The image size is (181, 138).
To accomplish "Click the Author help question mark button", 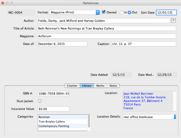I will click(x=173, y=21).
